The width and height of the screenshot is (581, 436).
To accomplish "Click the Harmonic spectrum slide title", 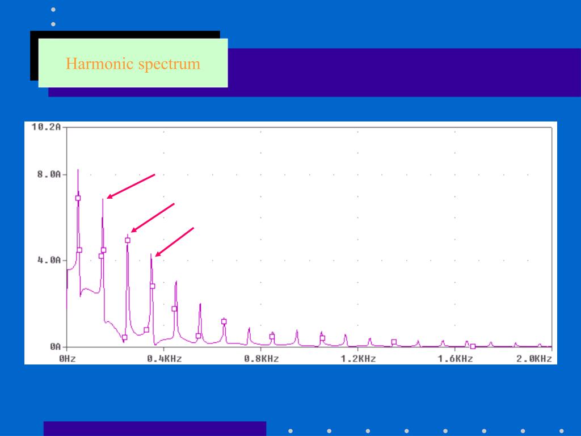I will (133, 64).
